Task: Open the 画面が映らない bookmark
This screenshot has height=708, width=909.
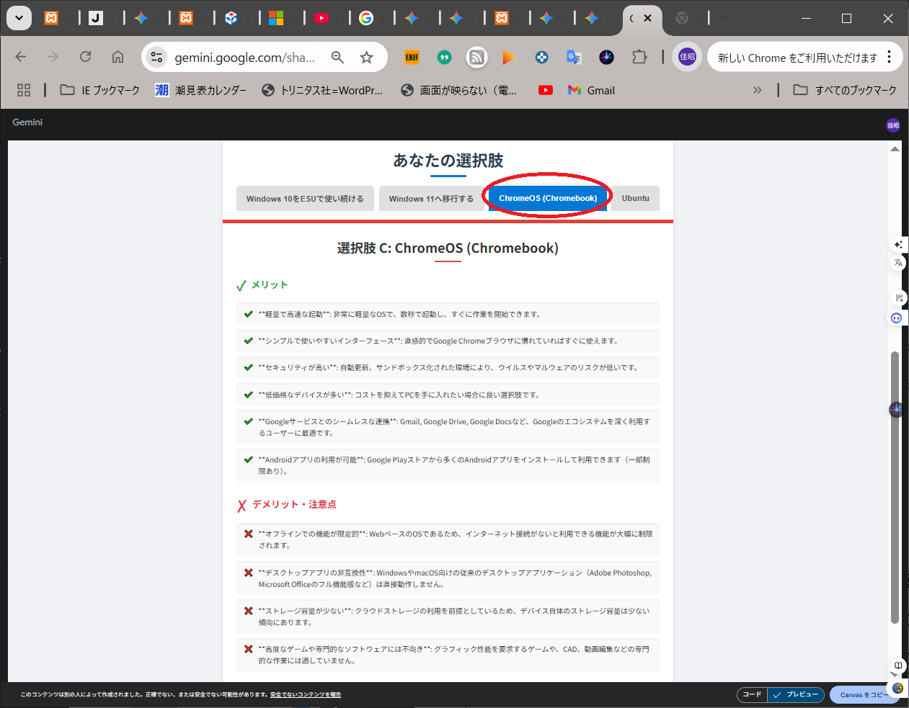Action: tap(458, 90)
